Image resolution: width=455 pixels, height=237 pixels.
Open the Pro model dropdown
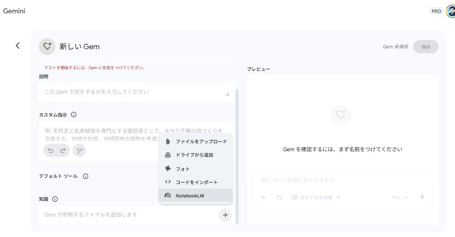[400, 197]
